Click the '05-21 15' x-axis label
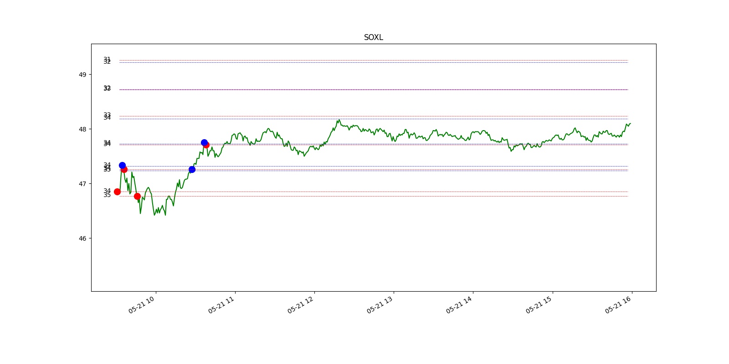Screen dimensions: 729x364 tap(539, 305)
